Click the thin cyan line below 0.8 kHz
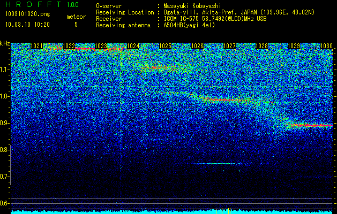 (x=218, y=164)
